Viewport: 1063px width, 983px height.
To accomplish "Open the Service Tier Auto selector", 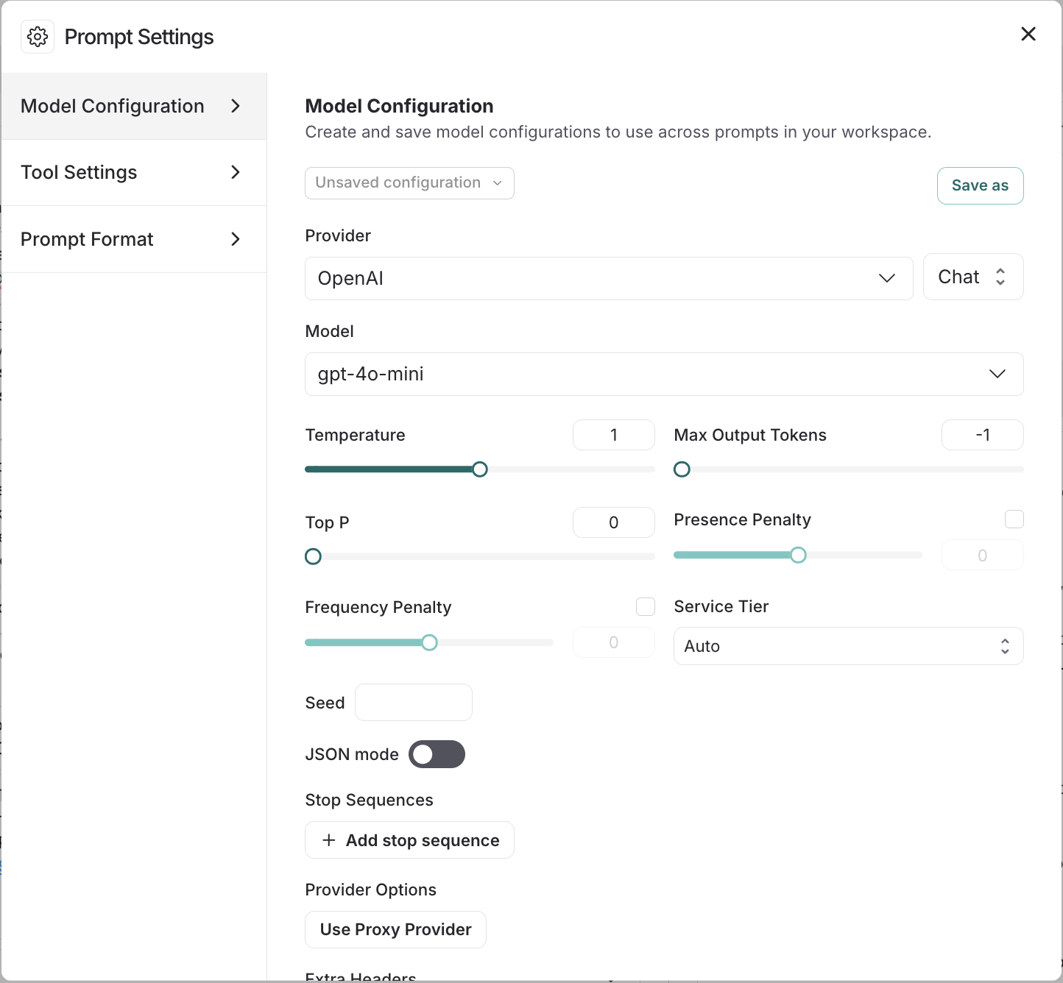I will point(848,646).
